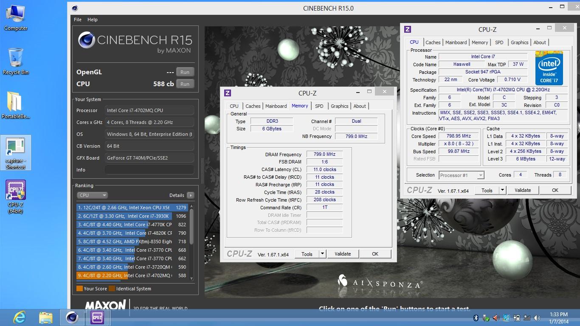This screenshot has width=580, height=326.
Task: Click OK in the CPU window
Action: [x=555, y=190]
